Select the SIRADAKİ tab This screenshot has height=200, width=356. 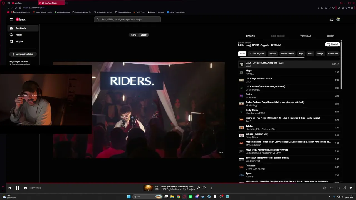250,36
